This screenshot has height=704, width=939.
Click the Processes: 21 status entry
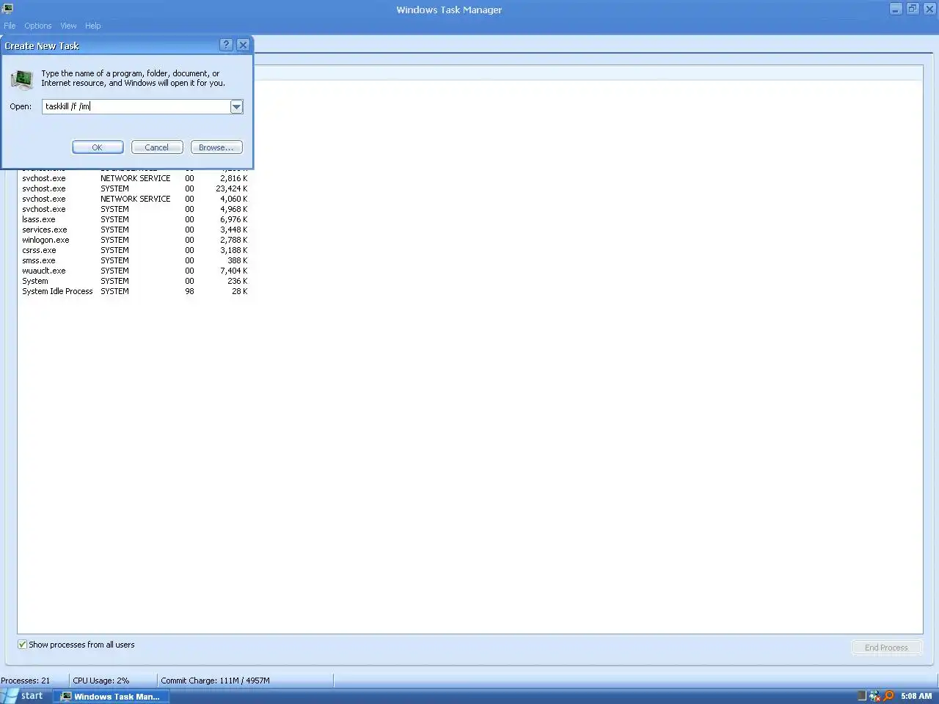pos(26,681)
